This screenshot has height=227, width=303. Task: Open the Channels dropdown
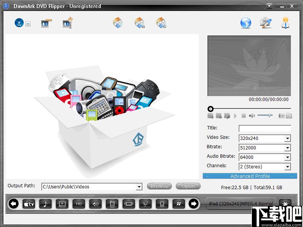coord(287,167)
